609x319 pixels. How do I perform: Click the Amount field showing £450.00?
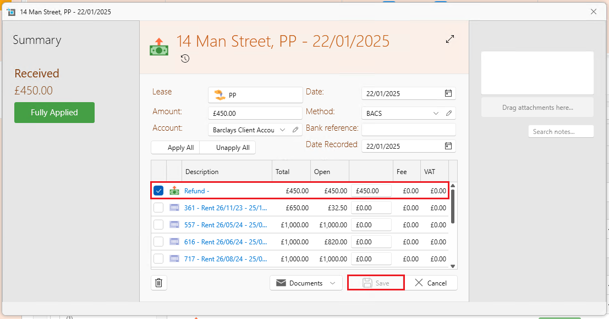tap(255, 113)
